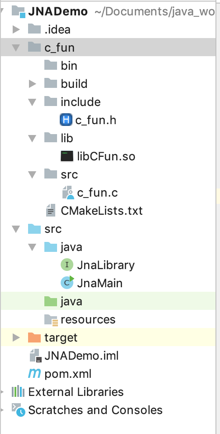Select the Maven pom.xml icon

coord(34,374)
